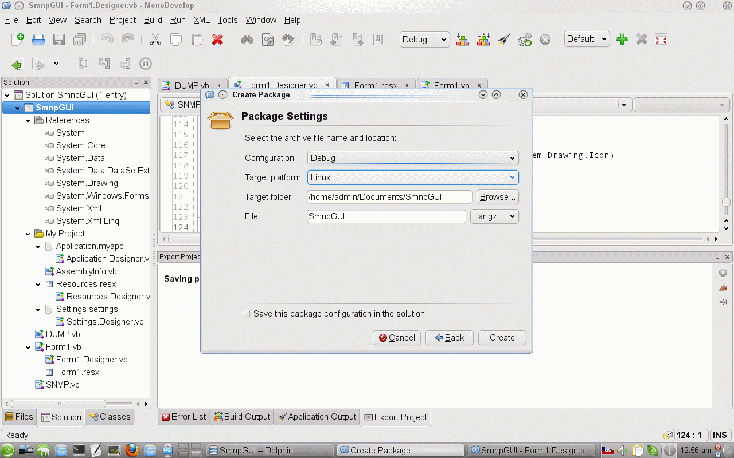734x458 pixels.
Task: Click the Find binoculars icon
Action: pos(247,40)
